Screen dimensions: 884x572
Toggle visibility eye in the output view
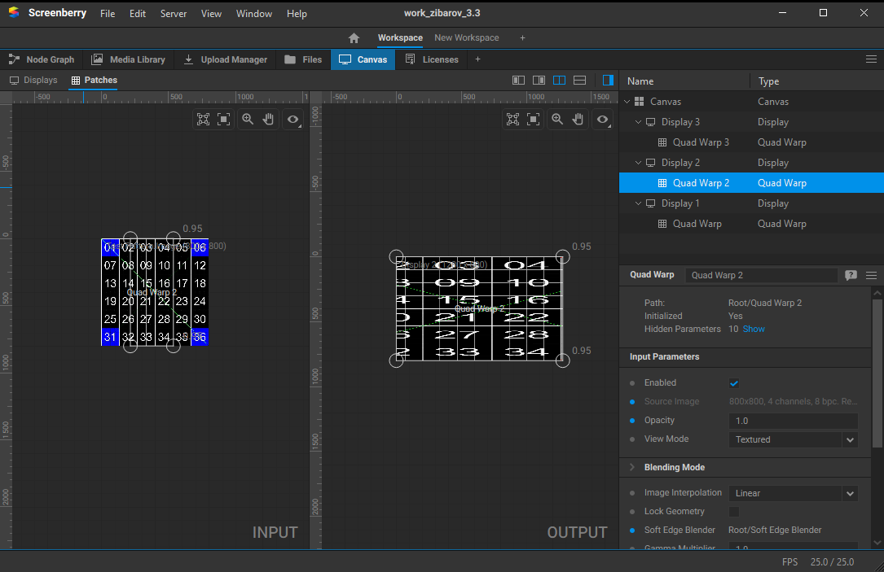click(x=602, y=119)
